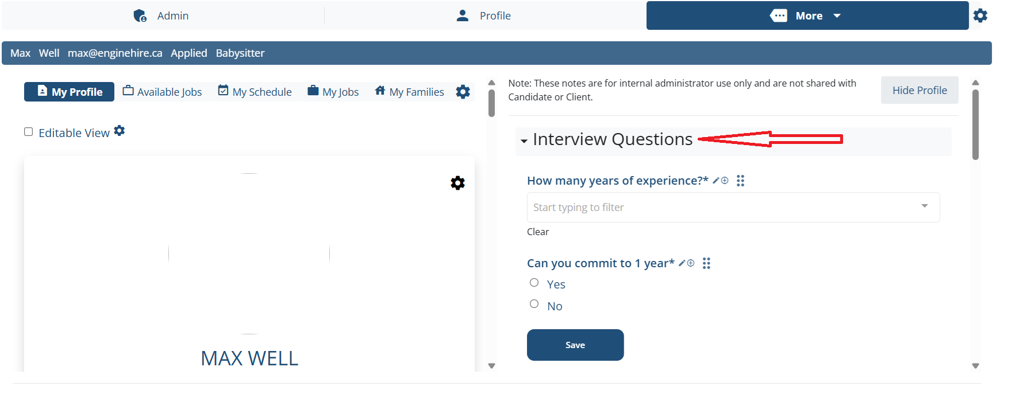Switch to the Available Jobs tab

162,92
